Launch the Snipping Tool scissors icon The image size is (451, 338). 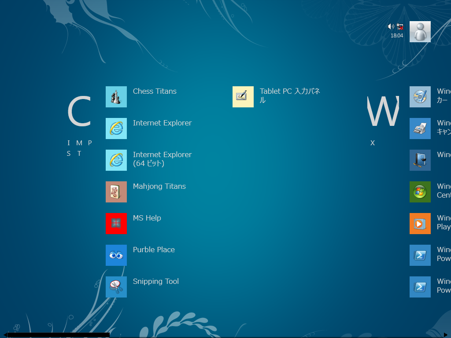pyautogui.click(x=116, y=287)
